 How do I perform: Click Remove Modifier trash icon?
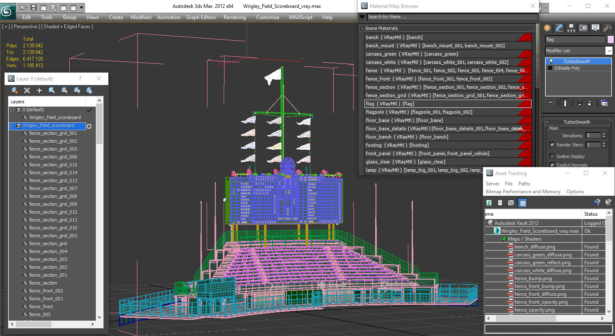590,103
